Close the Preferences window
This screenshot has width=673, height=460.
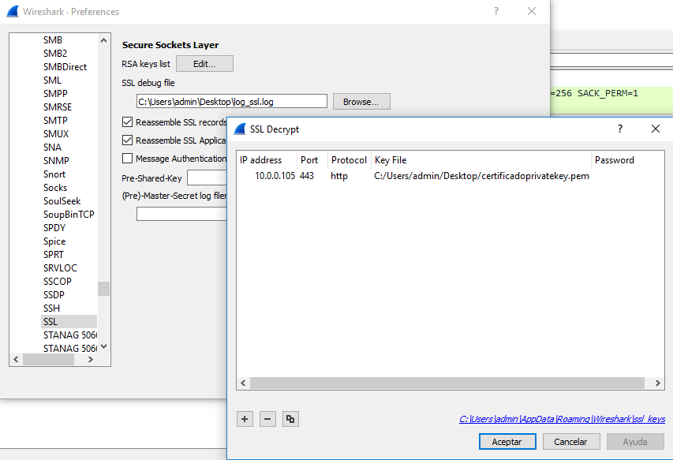tap(531, 11)
